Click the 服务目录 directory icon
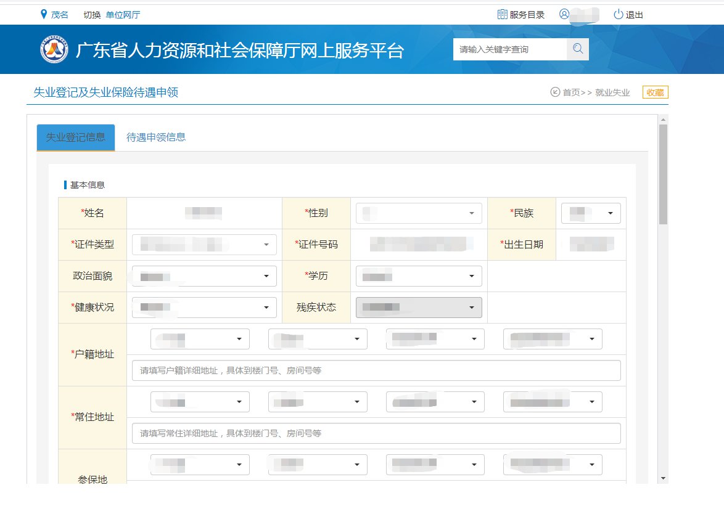 (502, 14)
